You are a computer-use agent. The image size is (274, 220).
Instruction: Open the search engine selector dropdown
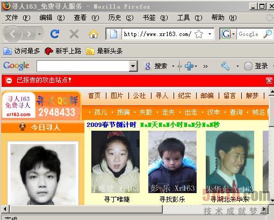click(228, 34)
